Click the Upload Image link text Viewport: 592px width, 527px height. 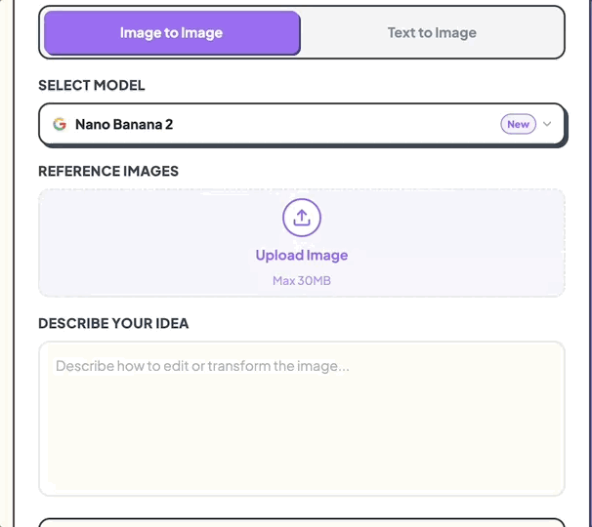pyautogui.click(x=302, y=256)
